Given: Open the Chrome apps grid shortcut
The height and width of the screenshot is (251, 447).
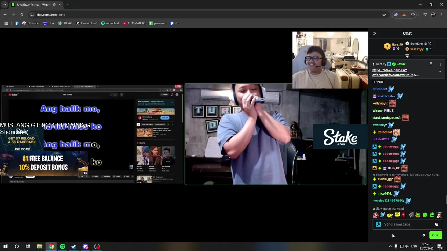Looking at the screenshot, I should (6, 23).
